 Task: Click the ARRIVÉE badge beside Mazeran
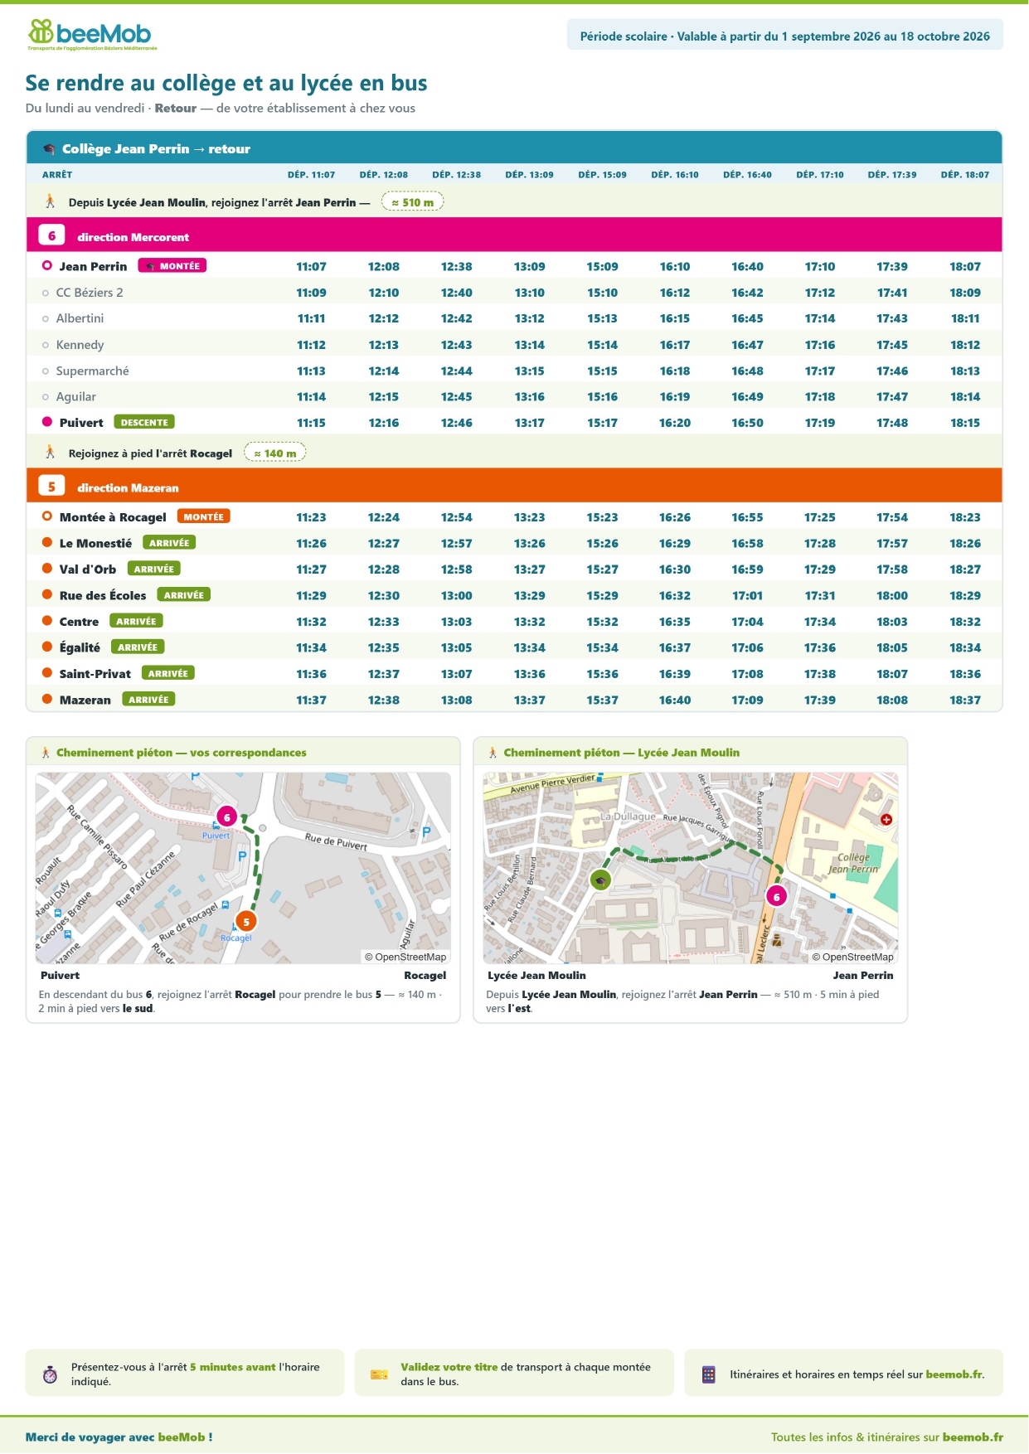point(148,699)
